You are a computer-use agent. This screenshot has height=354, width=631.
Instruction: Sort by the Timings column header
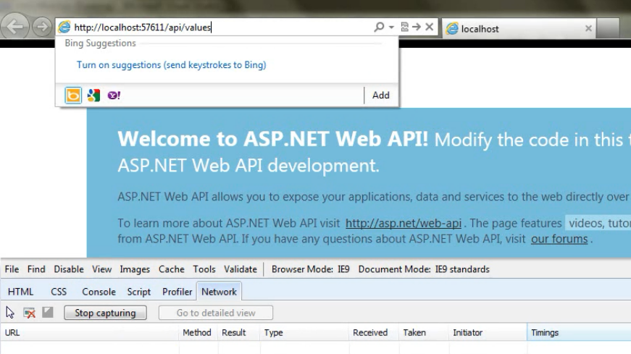pos(579,333)
